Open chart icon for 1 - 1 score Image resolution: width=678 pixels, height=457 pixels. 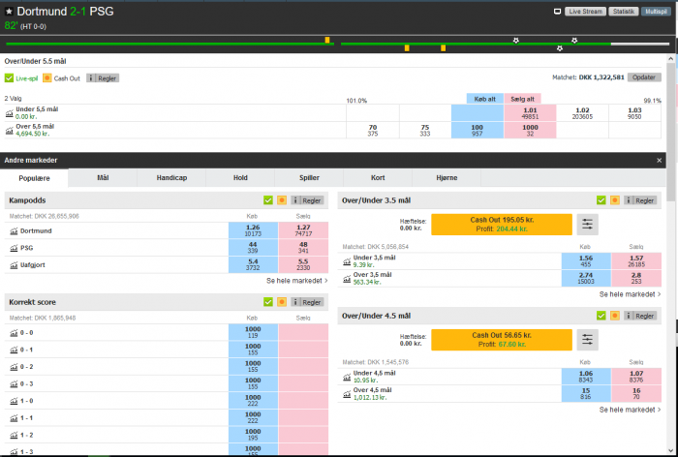(14, 418)
